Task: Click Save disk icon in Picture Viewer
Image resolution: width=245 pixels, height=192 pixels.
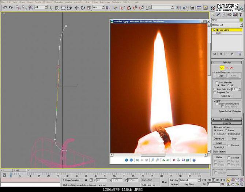Action: [183, 160]
